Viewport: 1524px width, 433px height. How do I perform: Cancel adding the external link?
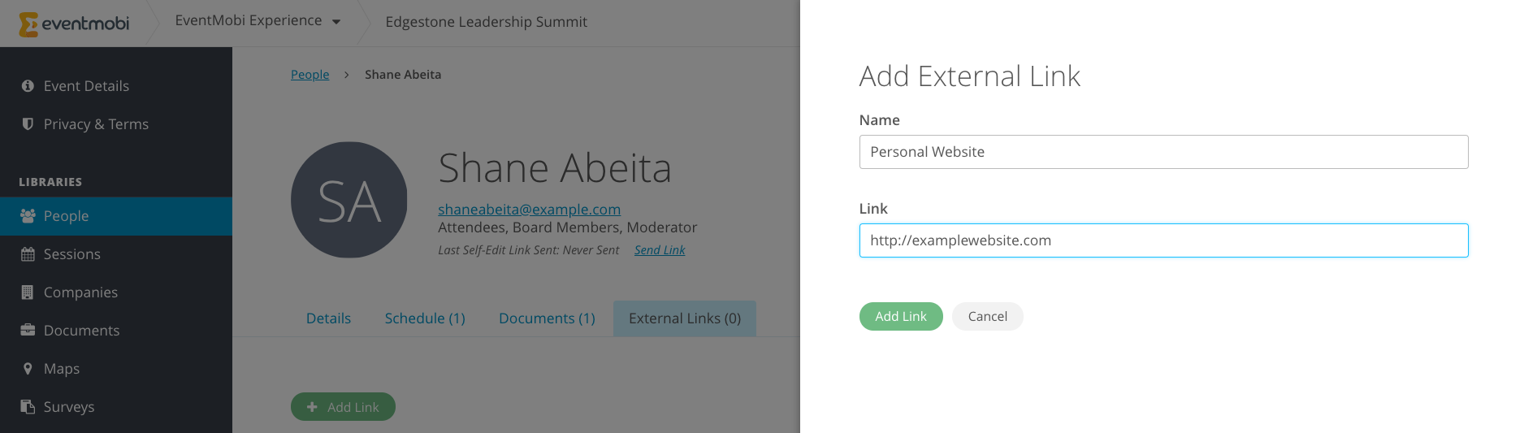(x=987, y=317)
